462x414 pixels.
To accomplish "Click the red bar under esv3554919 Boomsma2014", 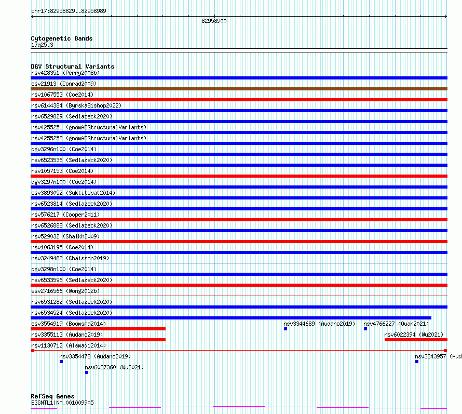I will click(x=98, y=329).
